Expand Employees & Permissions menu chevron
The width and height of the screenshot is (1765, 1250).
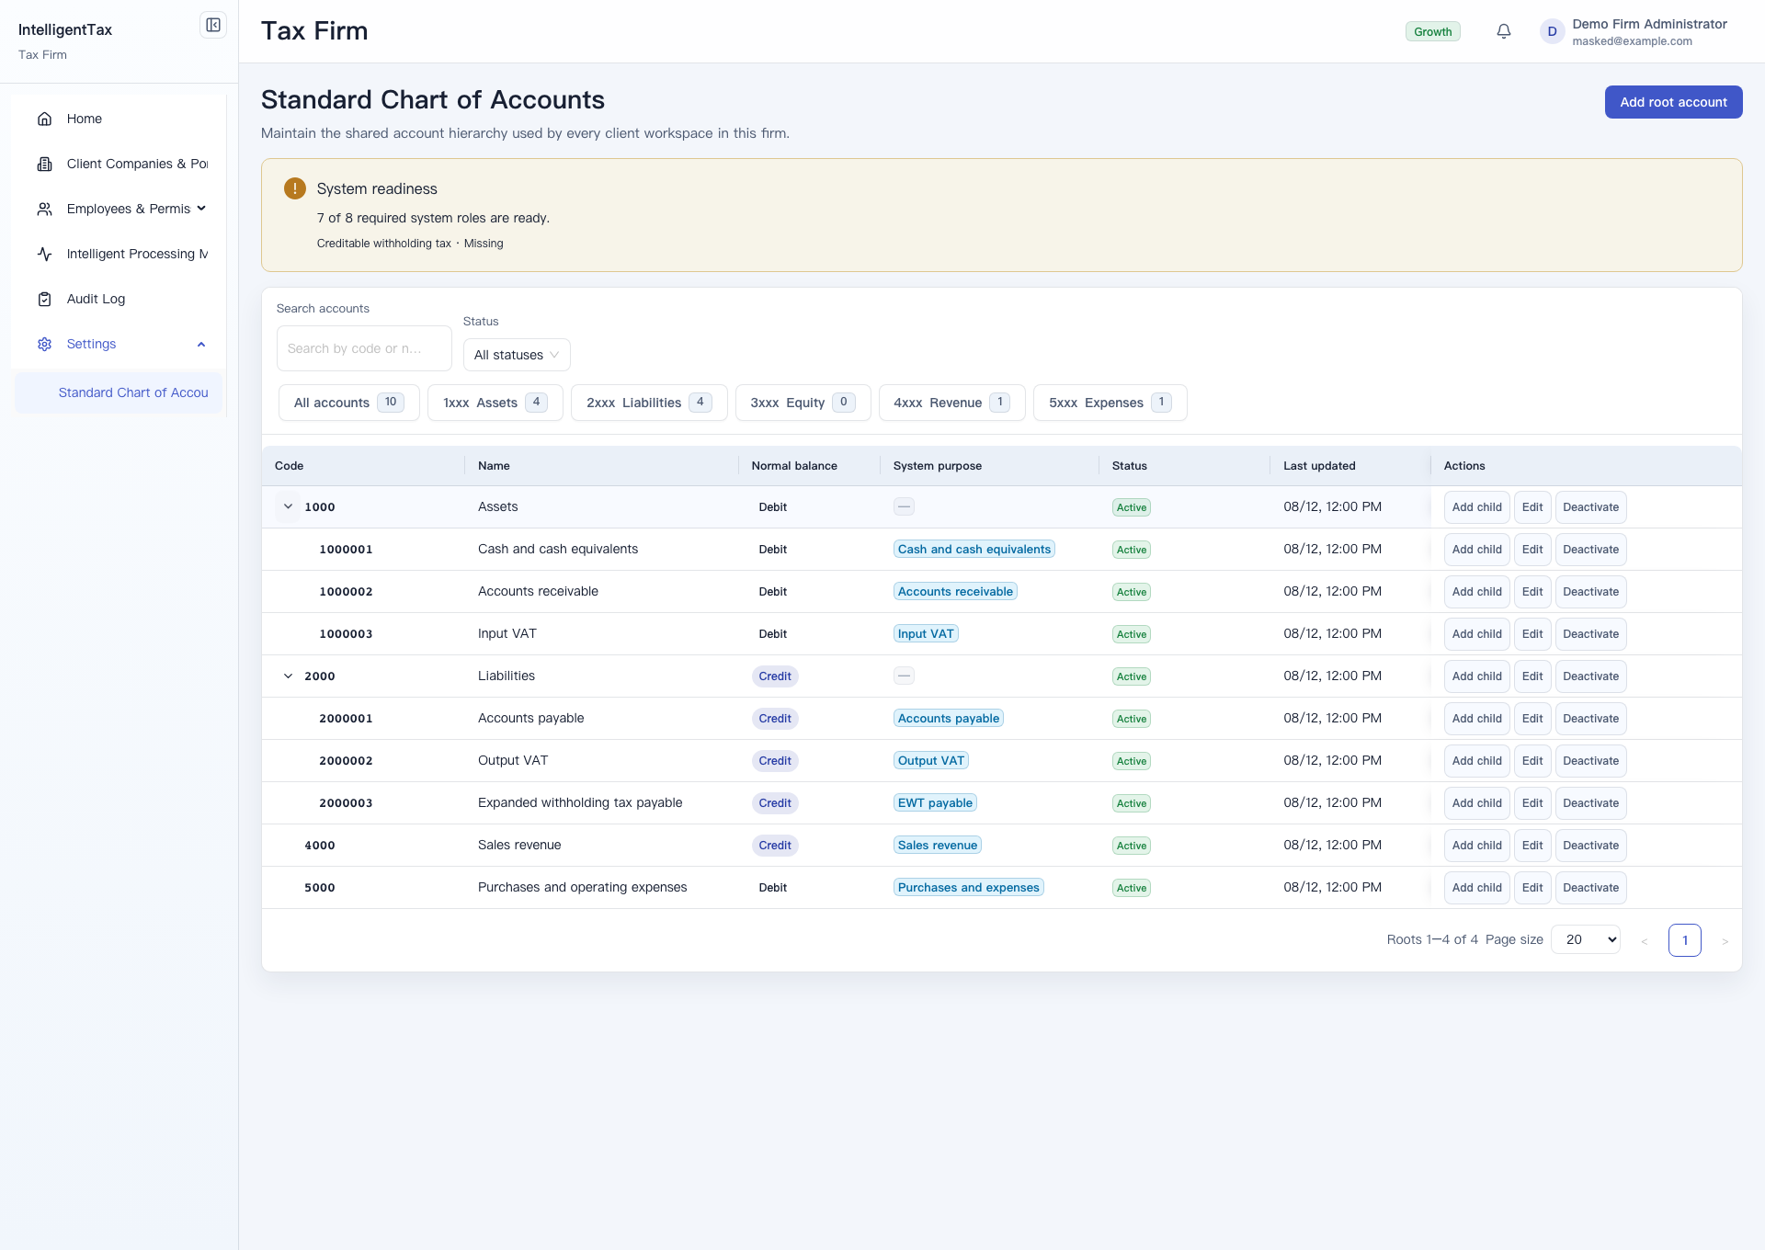[x=201, y=209]
